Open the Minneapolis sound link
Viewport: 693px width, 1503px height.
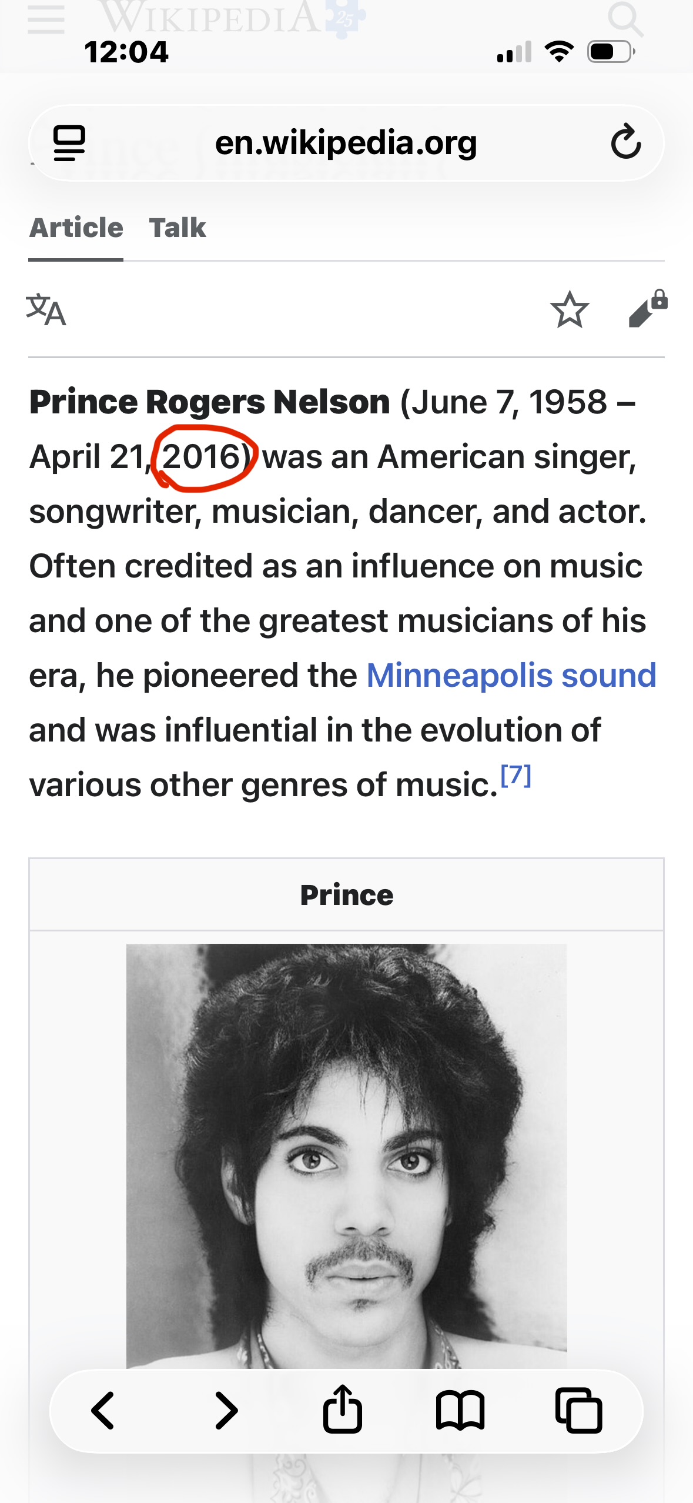tap(511, 675)
